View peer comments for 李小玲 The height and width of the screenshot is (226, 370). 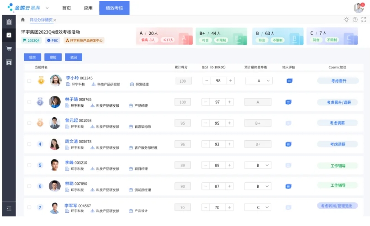click(289, 81)
